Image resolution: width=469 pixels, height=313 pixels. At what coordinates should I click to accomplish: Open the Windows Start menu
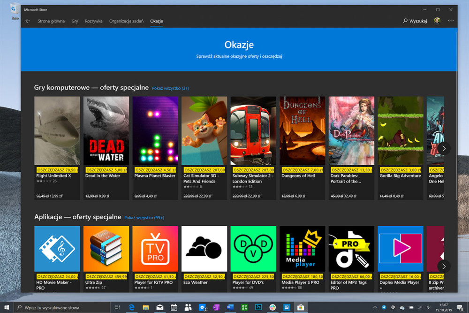coord(7,307)
